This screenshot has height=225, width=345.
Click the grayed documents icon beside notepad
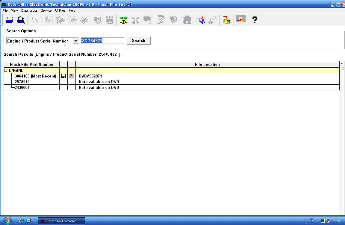[x=173, y=20]
